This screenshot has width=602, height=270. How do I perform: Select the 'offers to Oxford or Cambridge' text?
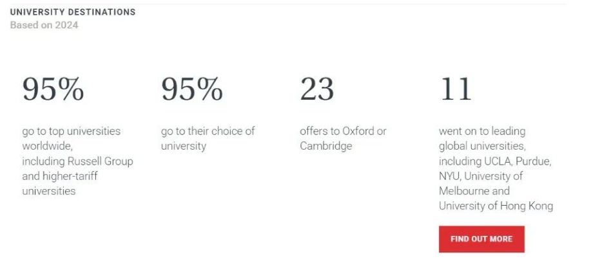(344, 139)
